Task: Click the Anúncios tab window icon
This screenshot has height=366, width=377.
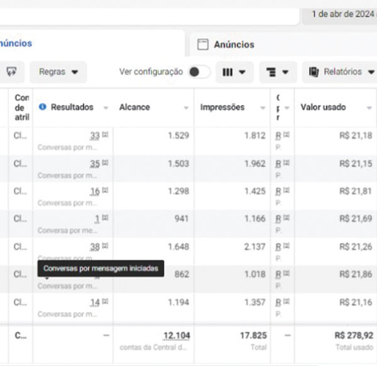Action: pos(202,45)
